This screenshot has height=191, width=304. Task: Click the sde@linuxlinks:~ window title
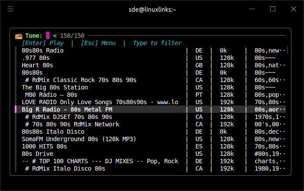tap(152, 10)
